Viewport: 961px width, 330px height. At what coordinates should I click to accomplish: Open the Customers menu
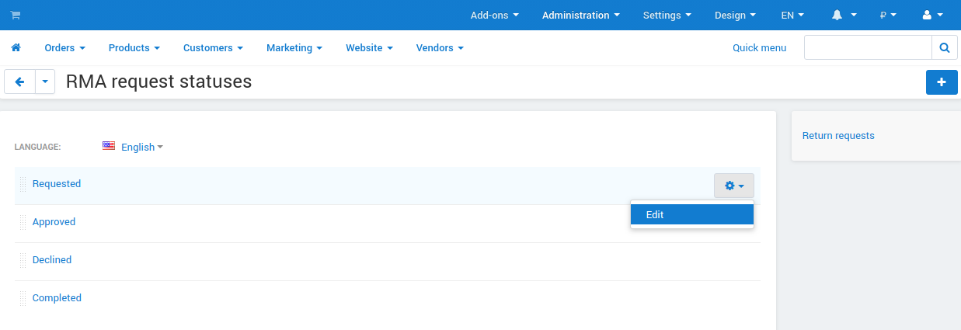(213, 48)
